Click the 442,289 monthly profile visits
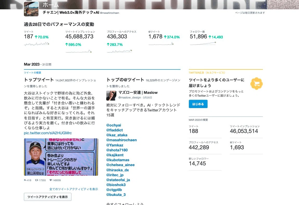The width and height of the screenshot is (299, 205). (199, 147)
